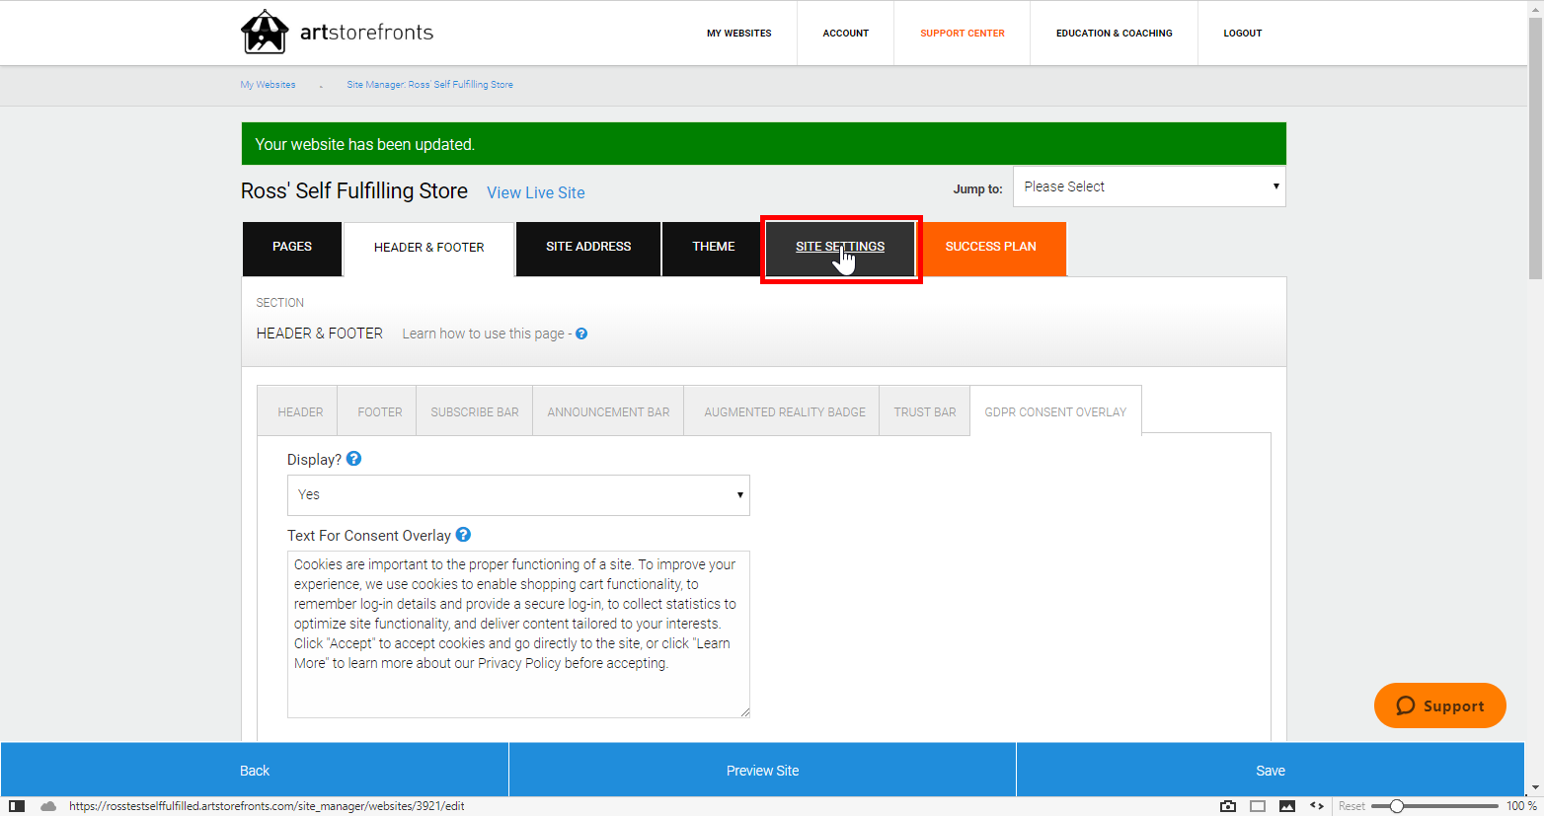Open the Display? Yes dropdown
Viewport: 1544px width, 816px height.
point(518,495)
